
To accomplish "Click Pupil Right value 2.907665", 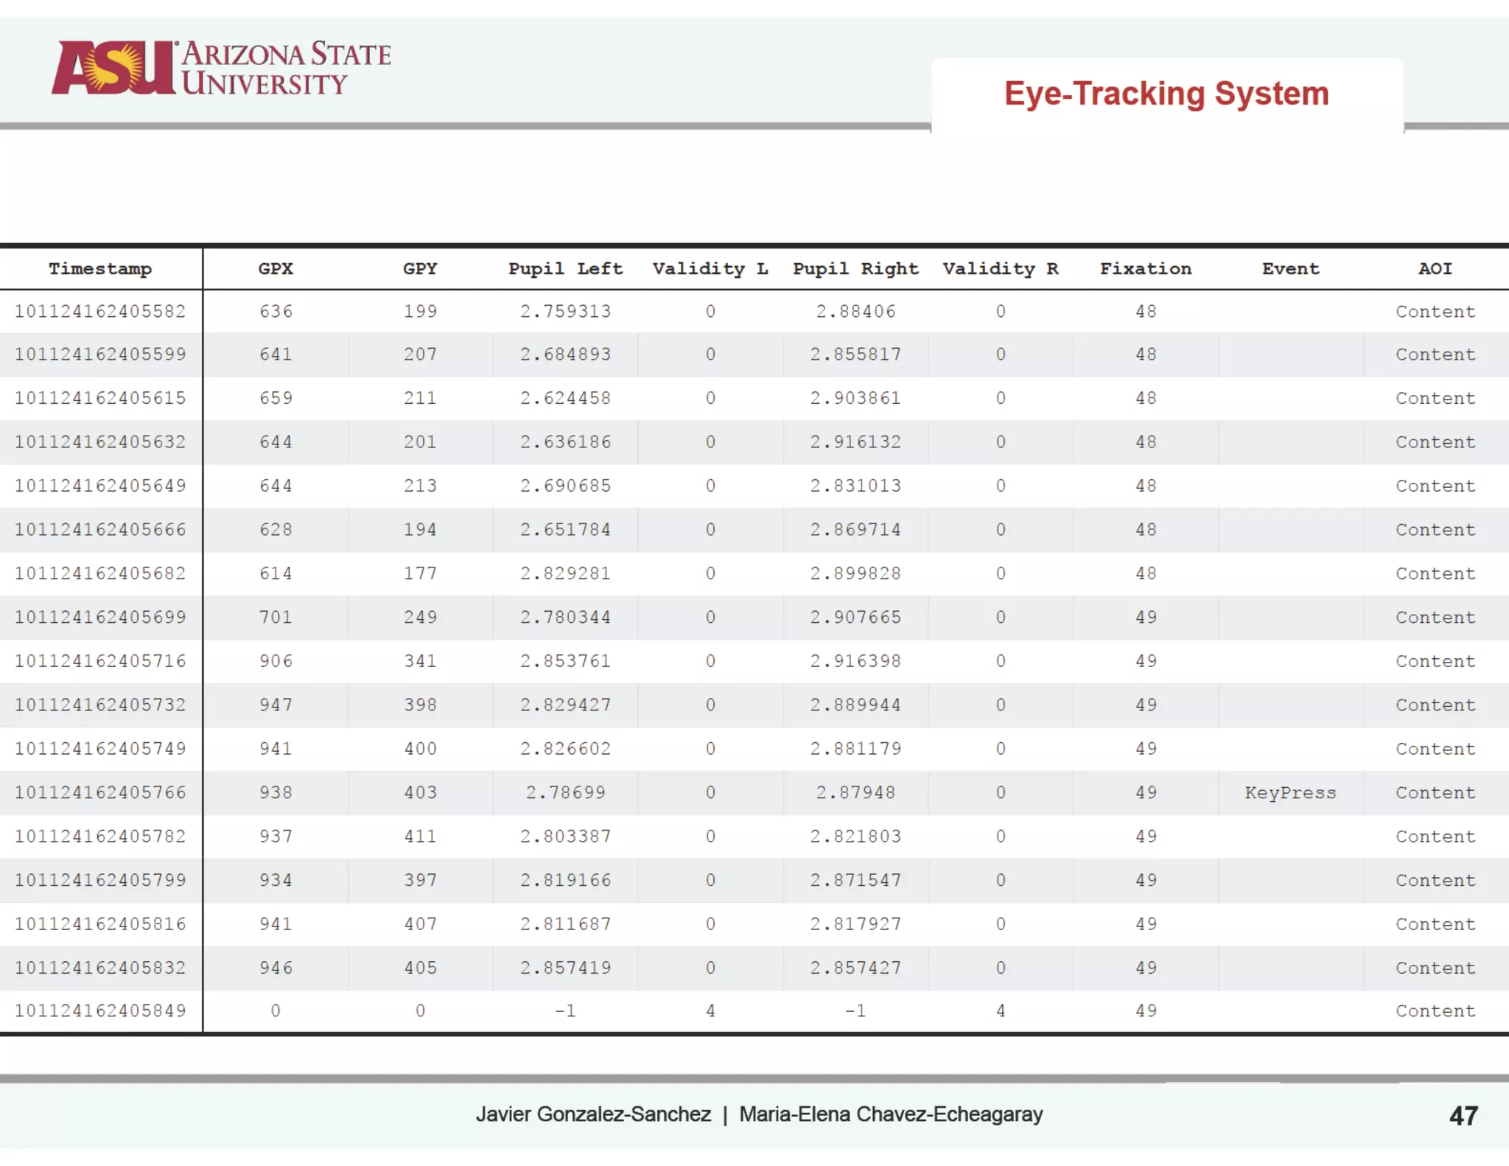I will (855, 617).
